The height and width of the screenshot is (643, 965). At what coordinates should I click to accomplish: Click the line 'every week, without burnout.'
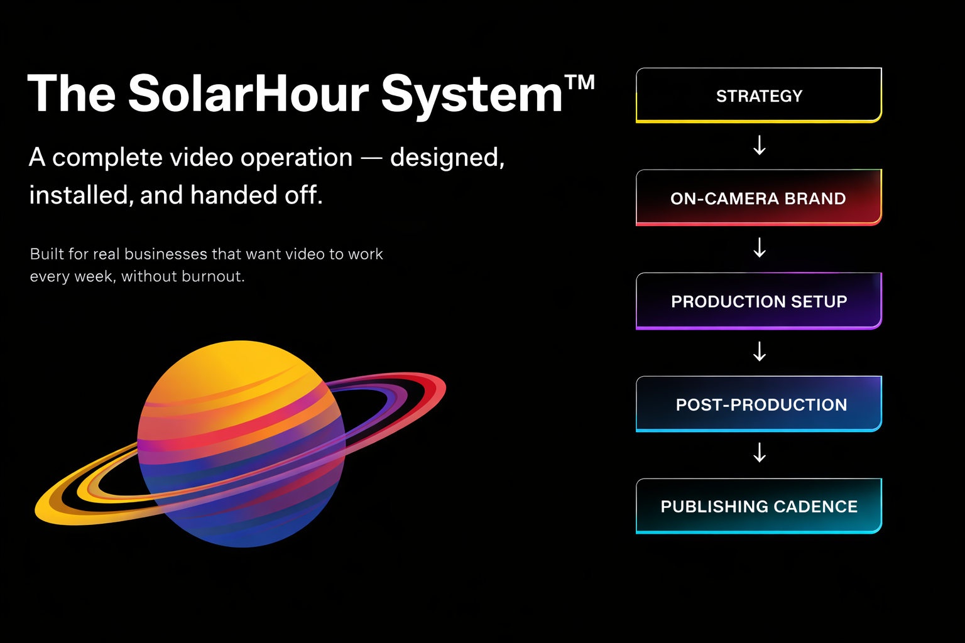click(x=137, y=276)
